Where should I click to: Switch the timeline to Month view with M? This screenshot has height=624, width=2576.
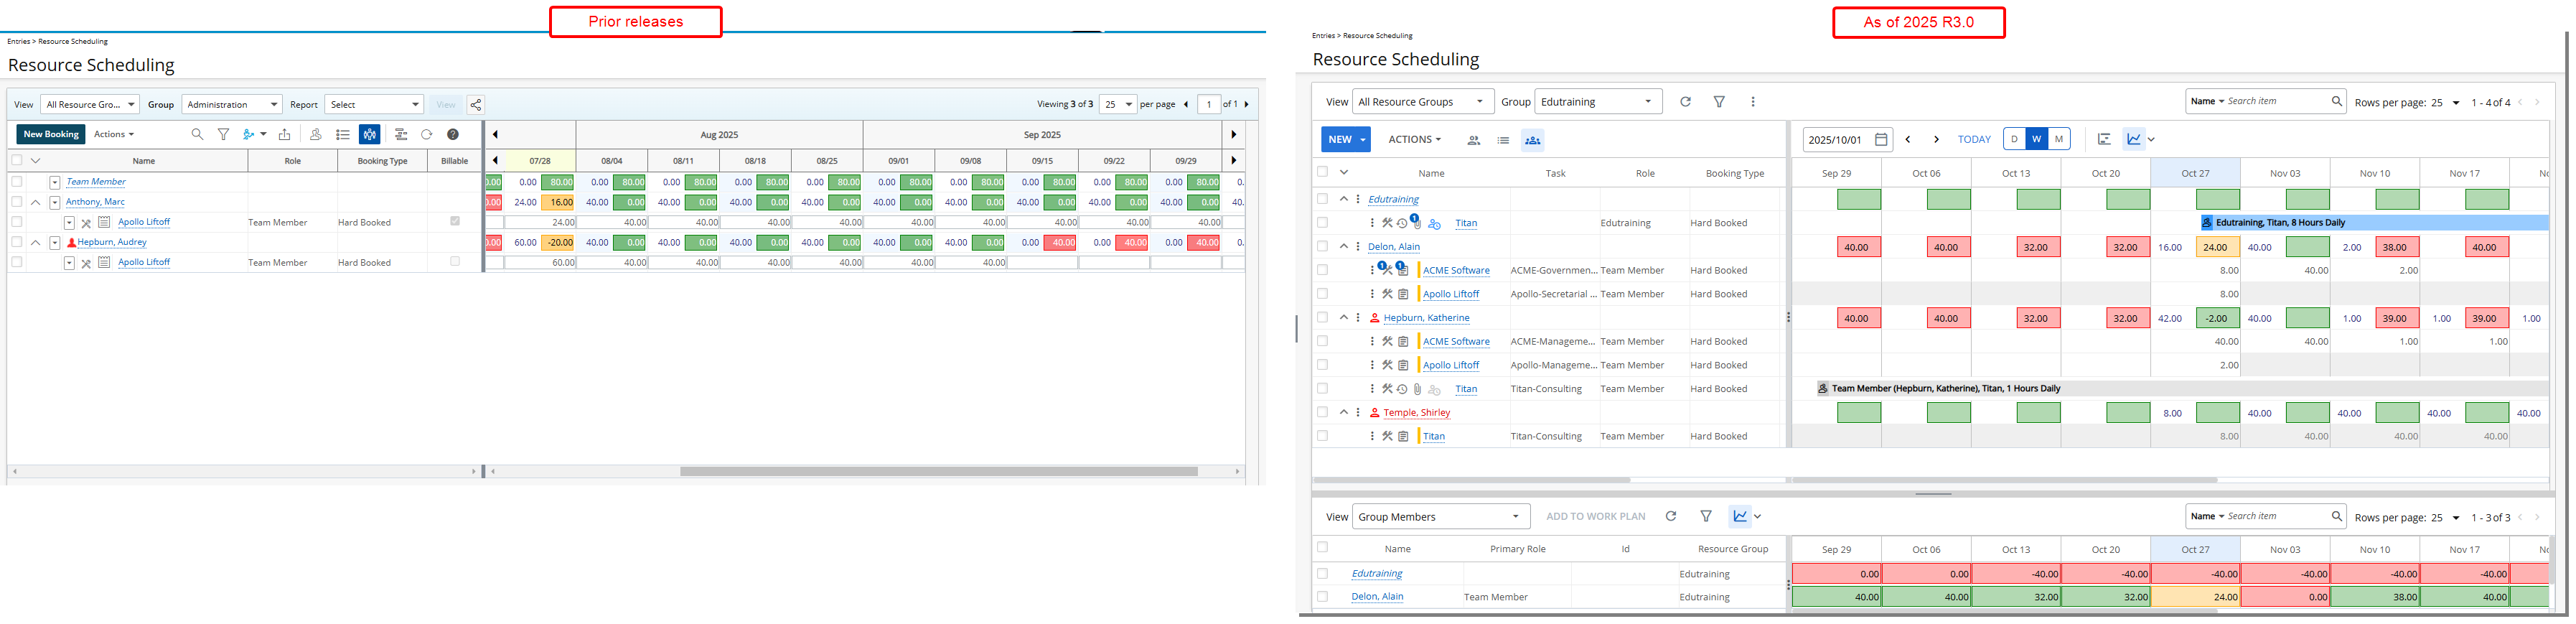point(2059,139)
